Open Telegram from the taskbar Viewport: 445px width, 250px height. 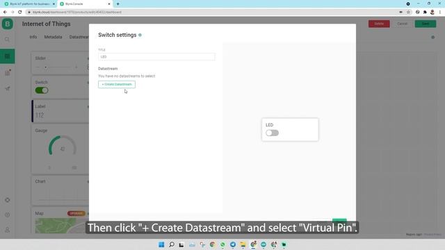coord(233,244)
